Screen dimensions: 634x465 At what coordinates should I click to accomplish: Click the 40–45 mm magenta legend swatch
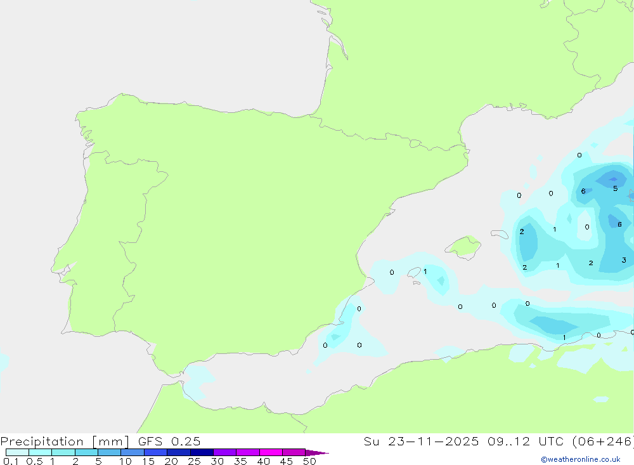click(x=271, y=452)
